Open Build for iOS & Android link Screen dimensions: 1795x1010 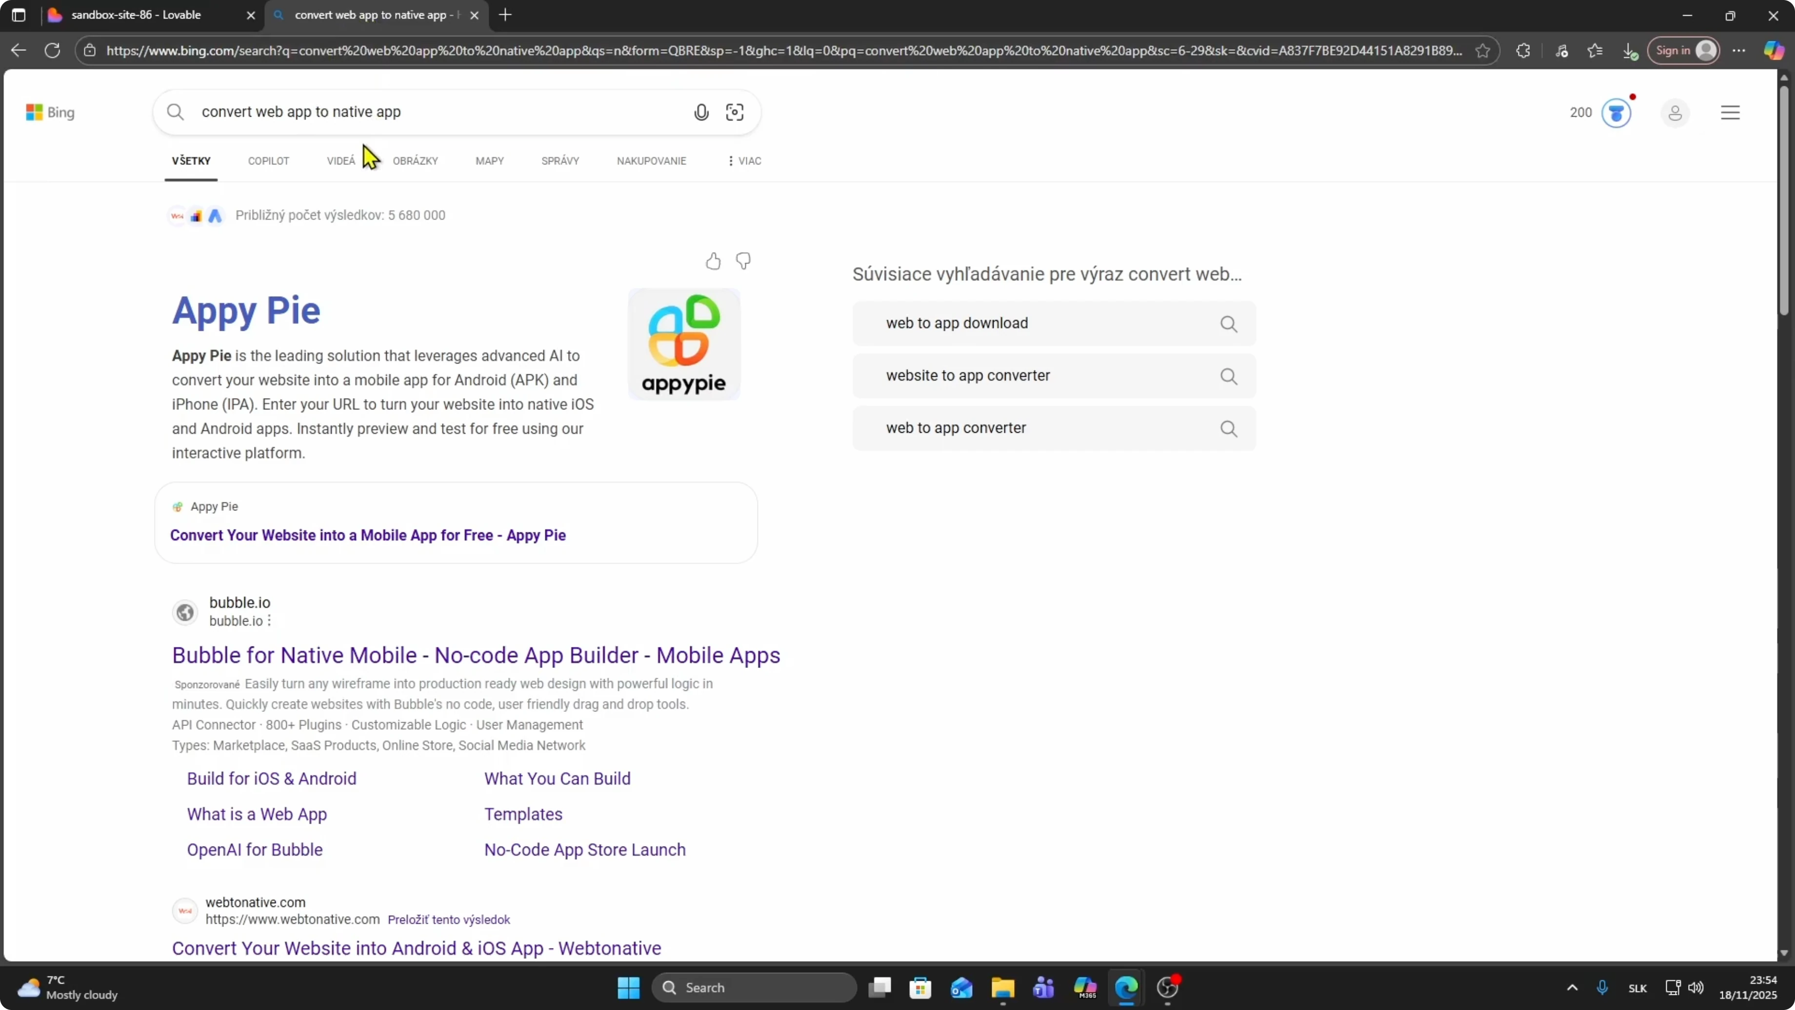(272, 779)
